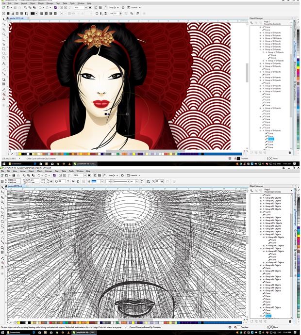Click Full-screen preview icon in upper window toolbar

90,7
